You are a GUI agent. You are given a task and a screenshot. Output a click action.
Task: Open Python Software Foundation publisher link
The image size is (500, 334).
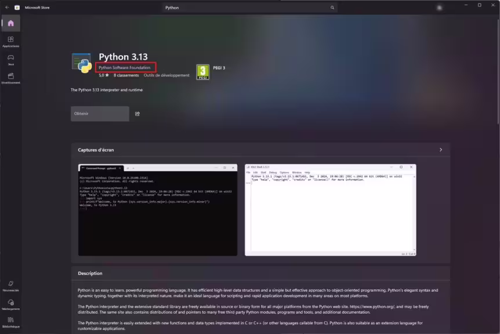[x=124, y=68]
